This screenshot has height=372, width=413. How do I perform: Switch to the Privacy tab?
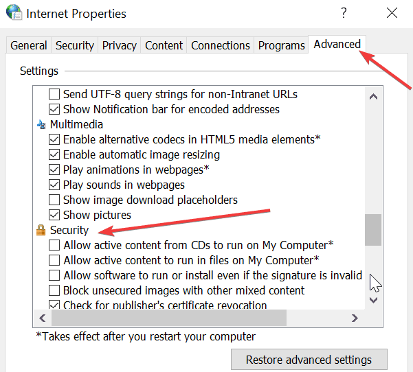coord(120,45)
